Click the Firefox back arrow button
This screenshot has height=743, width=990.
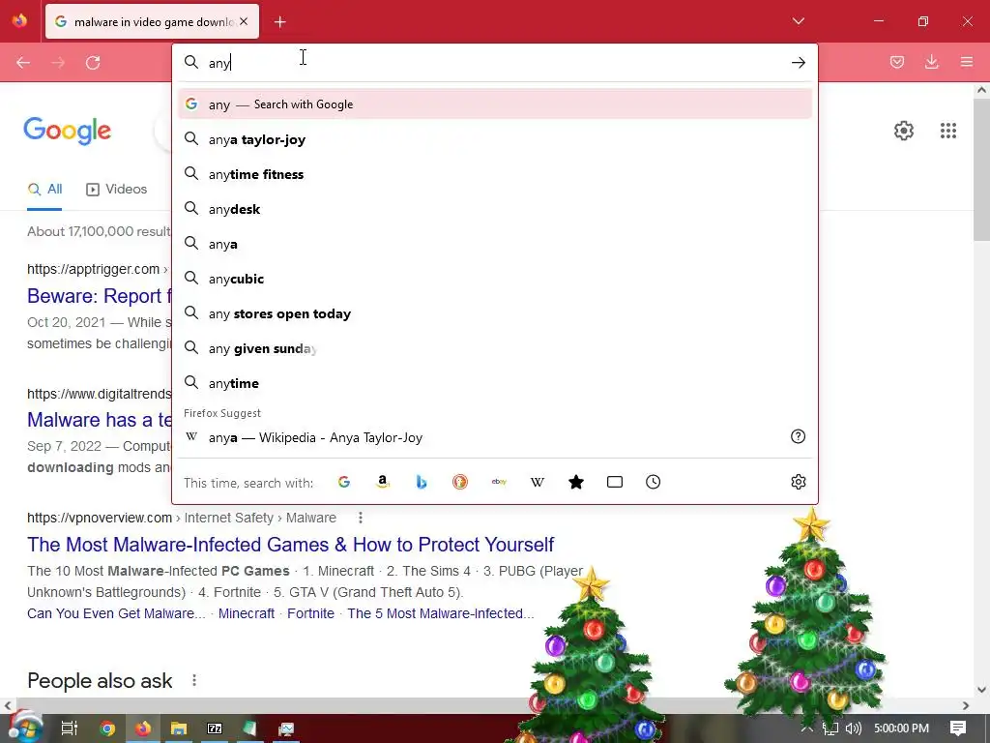[x=23, y=63]
